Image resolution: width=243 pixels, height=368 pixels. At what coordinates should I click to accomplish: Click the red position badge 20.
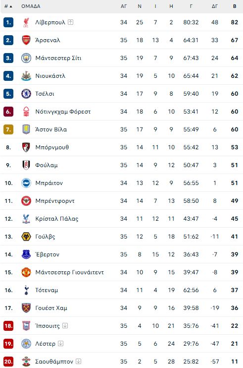(8, 362)
